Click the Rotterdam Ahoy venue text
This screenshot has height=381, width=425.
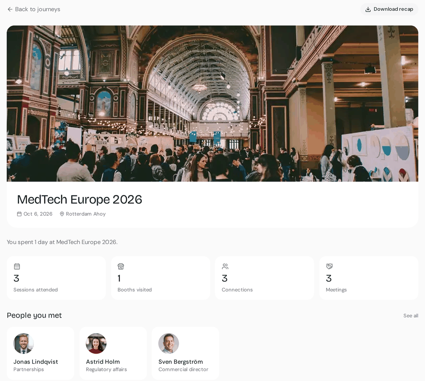point(86,214)
